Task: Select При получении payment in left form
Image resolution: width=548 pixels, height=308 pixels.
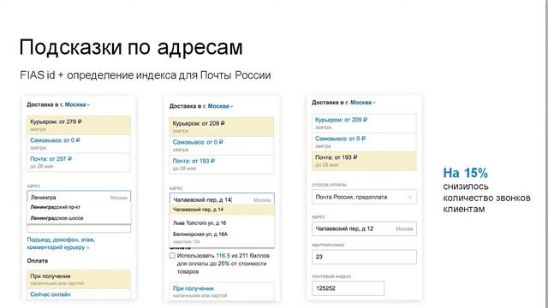Action: click(79, 280)
